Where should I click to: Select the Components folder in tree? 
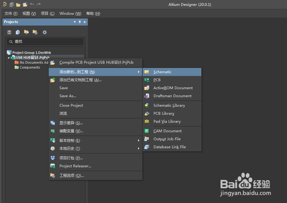click(30, 67)
